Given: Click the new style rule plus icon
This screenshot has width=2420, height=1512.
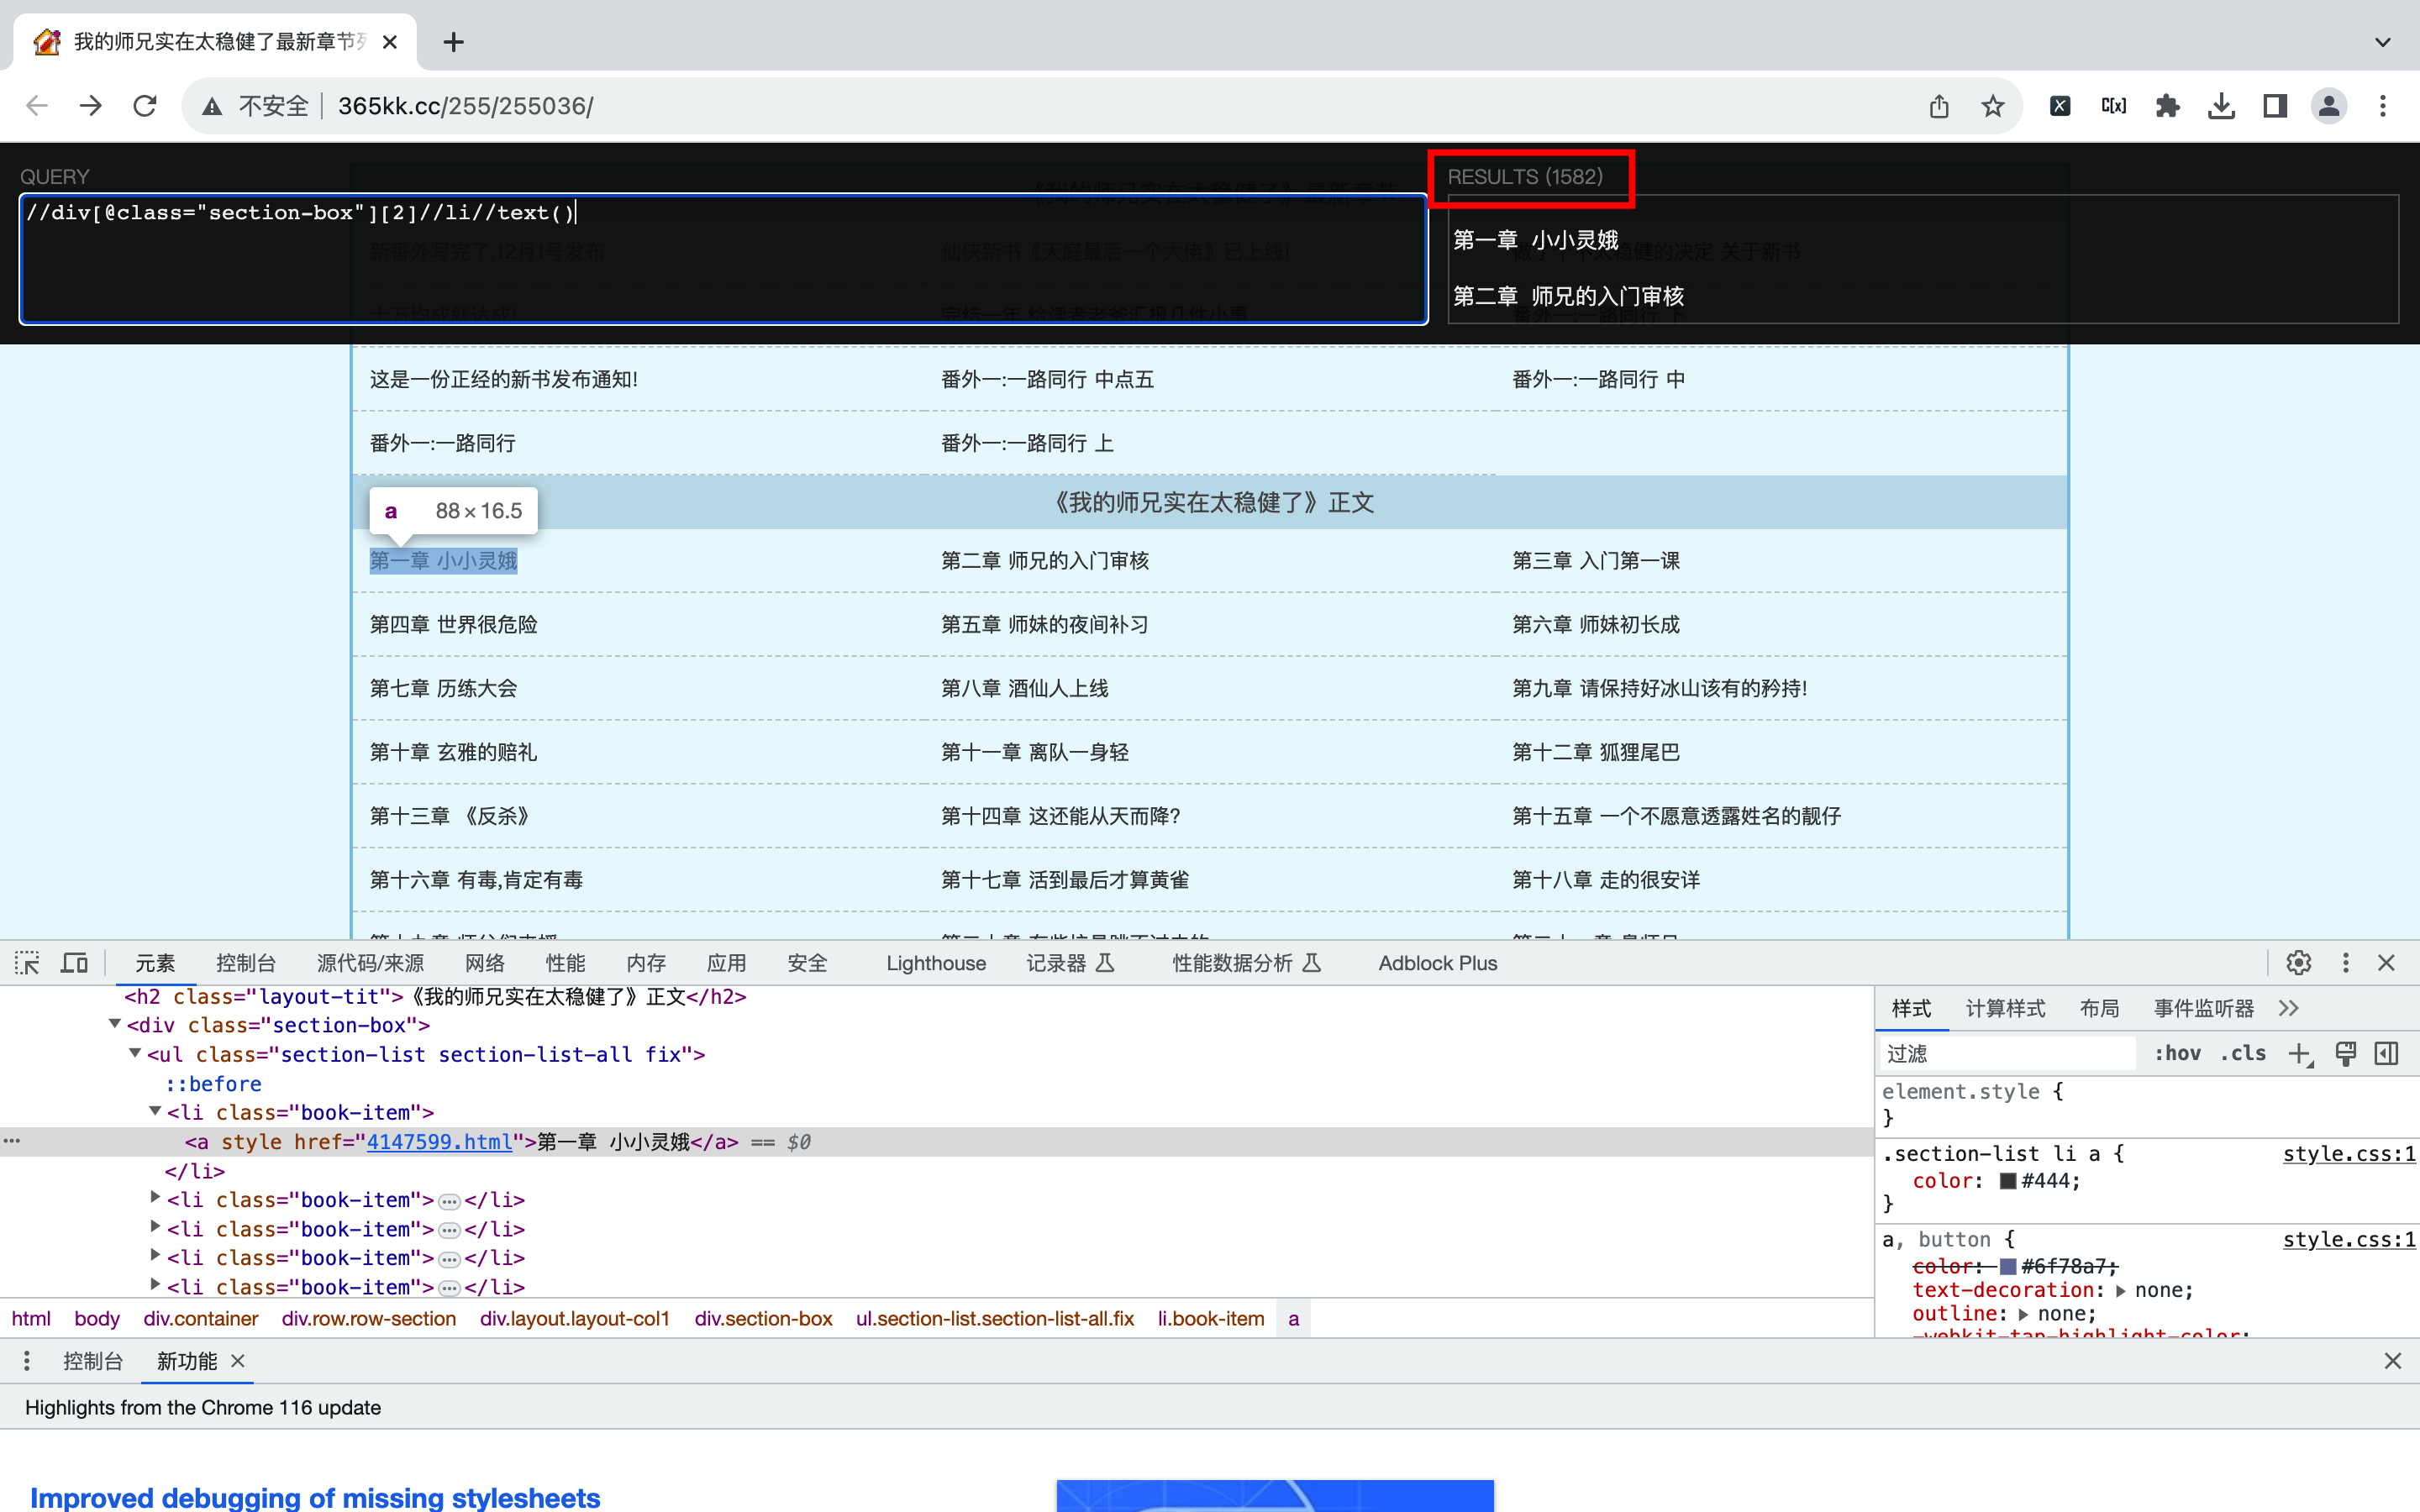Looking at the screenshot, I should click(2300, 1054).
